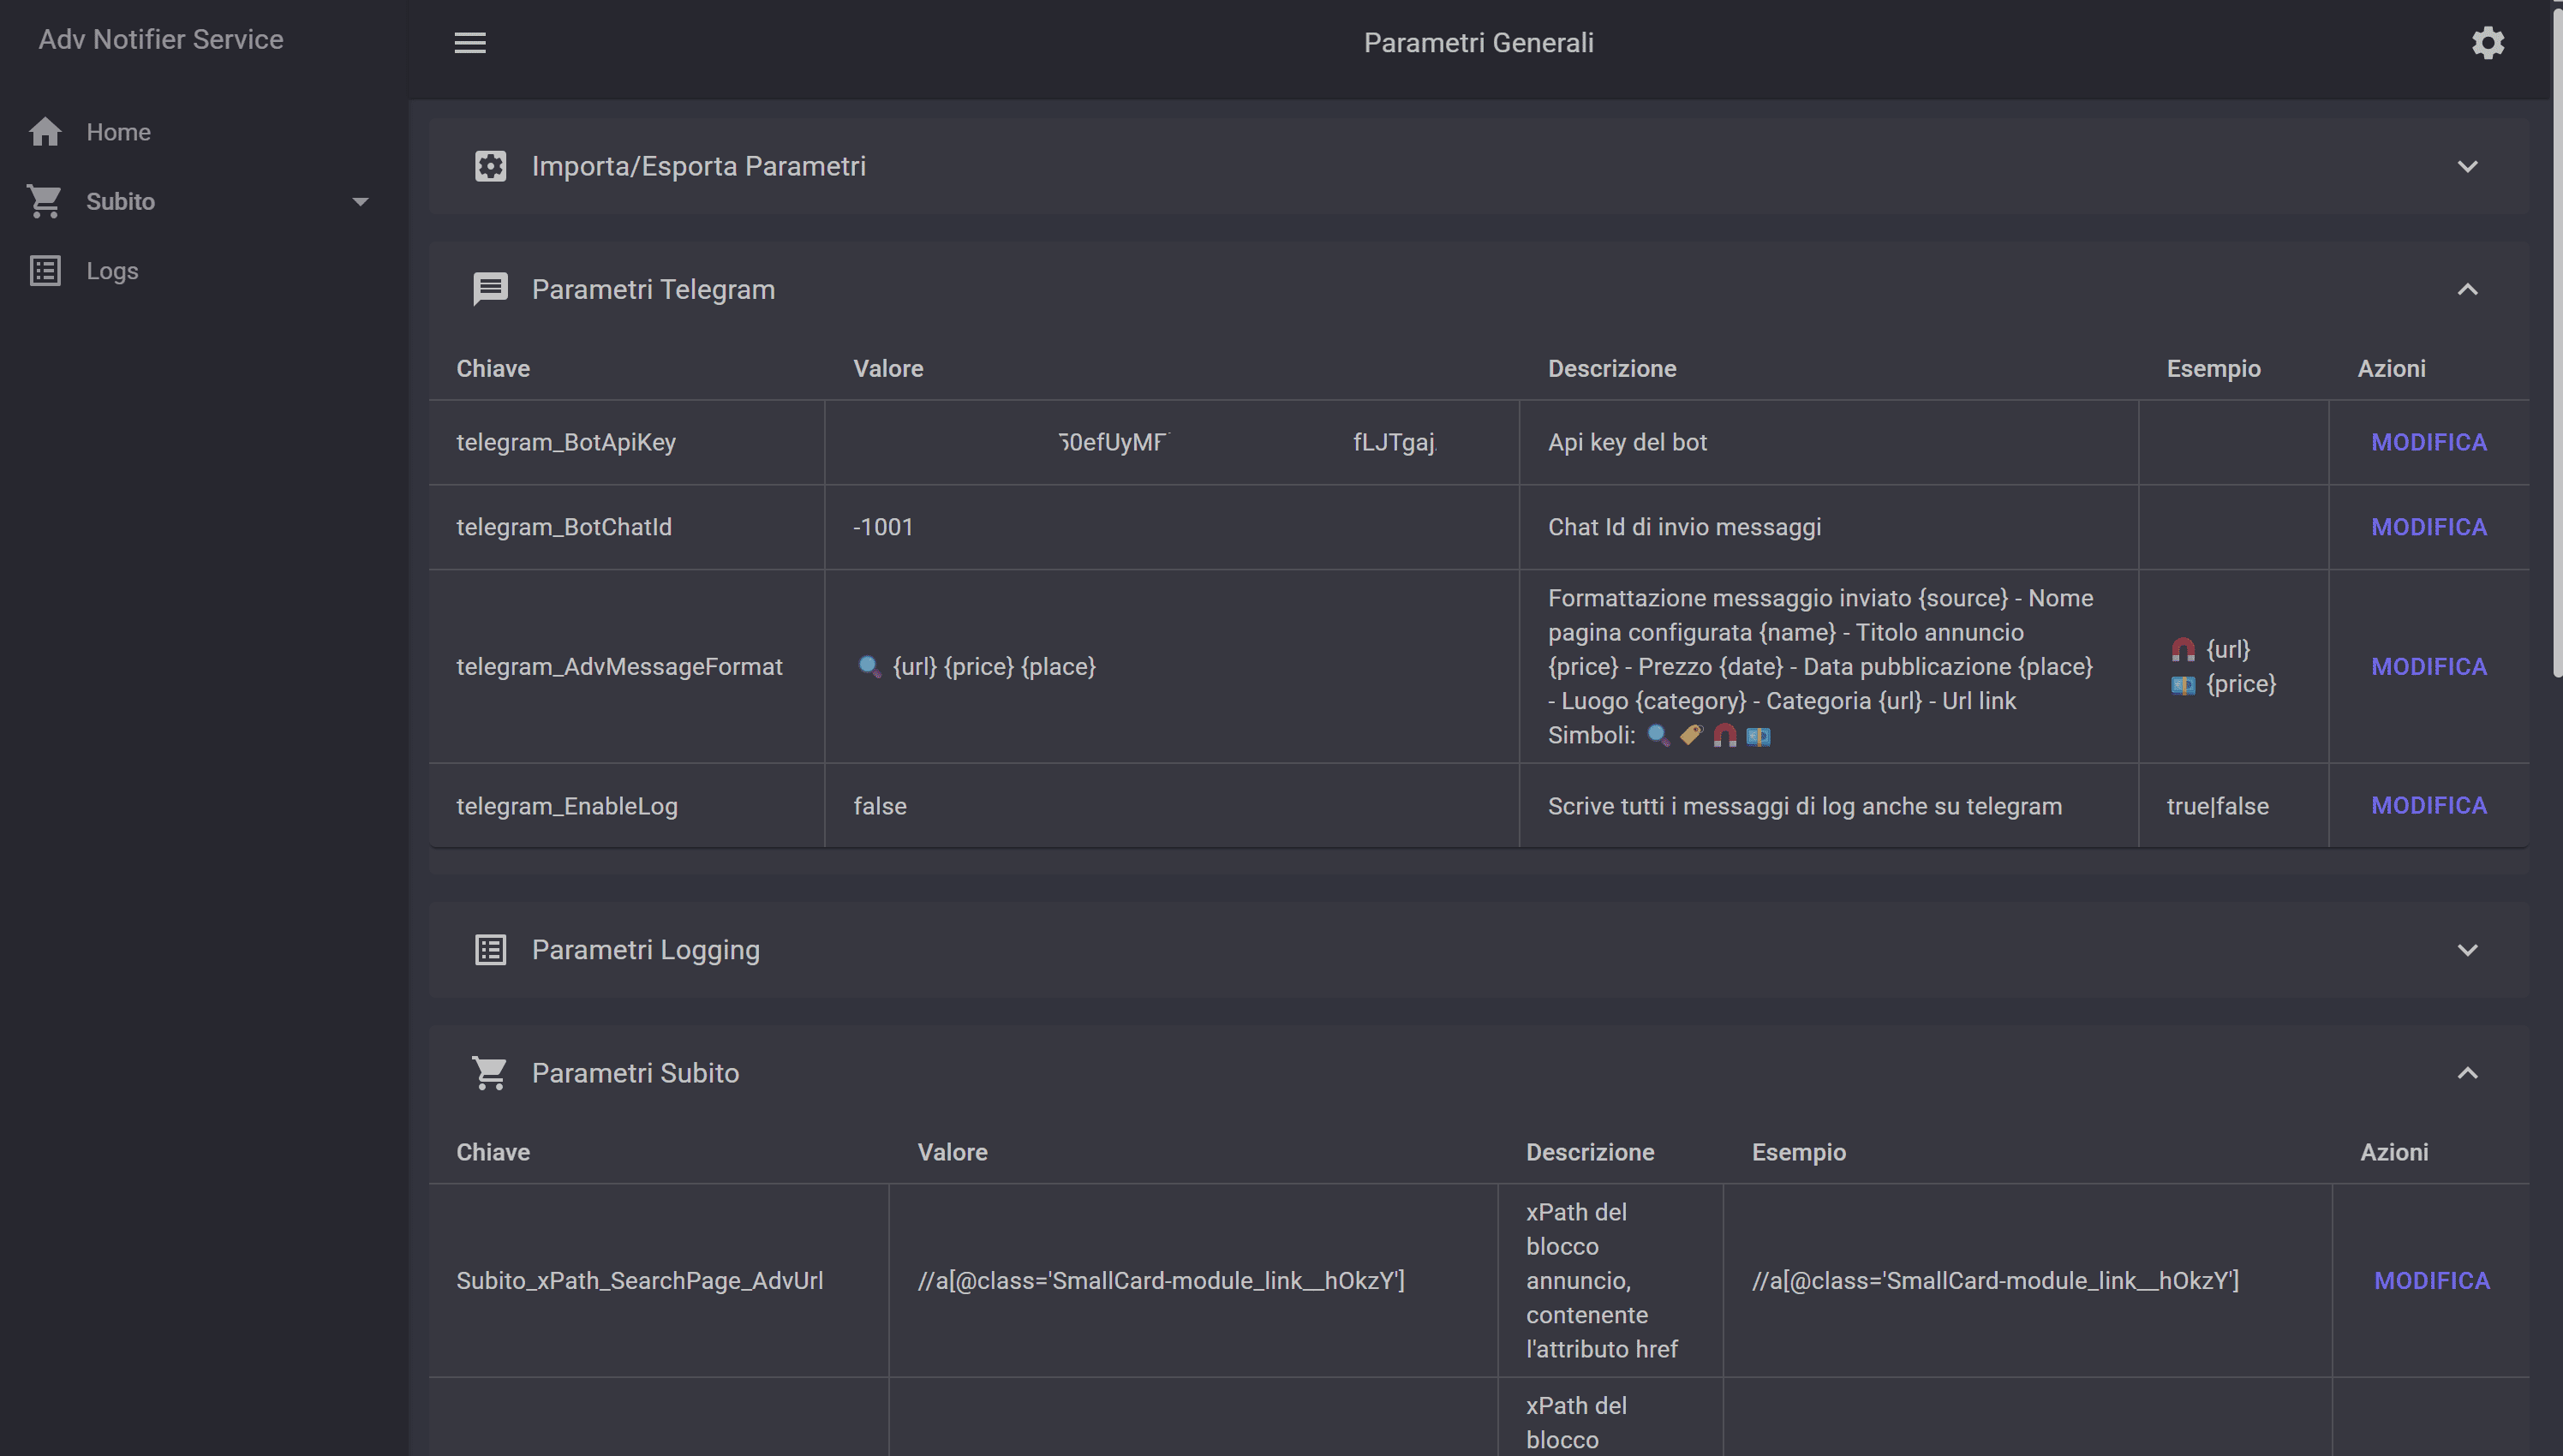The width and height of the screenshot is (2563, 1456).
Task: Click MODIFICA for telegram_EnableLog
Action: pyautogui.click(x=2428, y=806)
